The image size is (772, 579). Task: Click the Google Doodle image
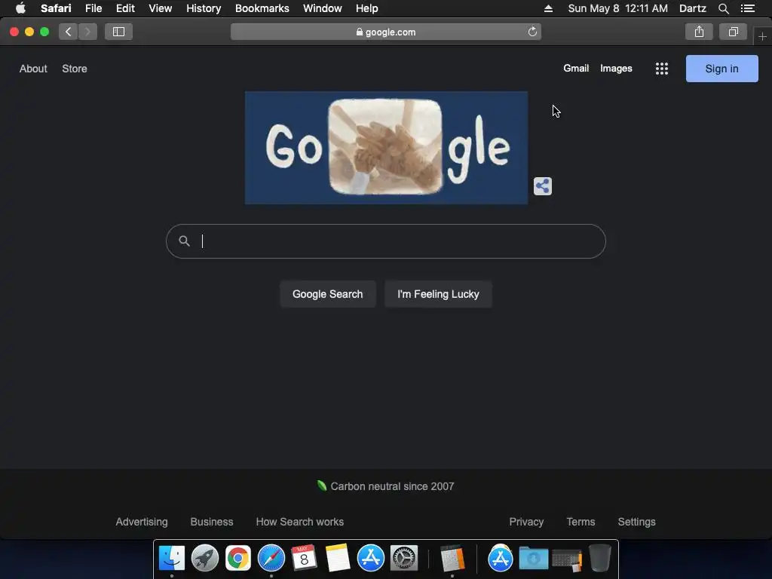[386, 148]
